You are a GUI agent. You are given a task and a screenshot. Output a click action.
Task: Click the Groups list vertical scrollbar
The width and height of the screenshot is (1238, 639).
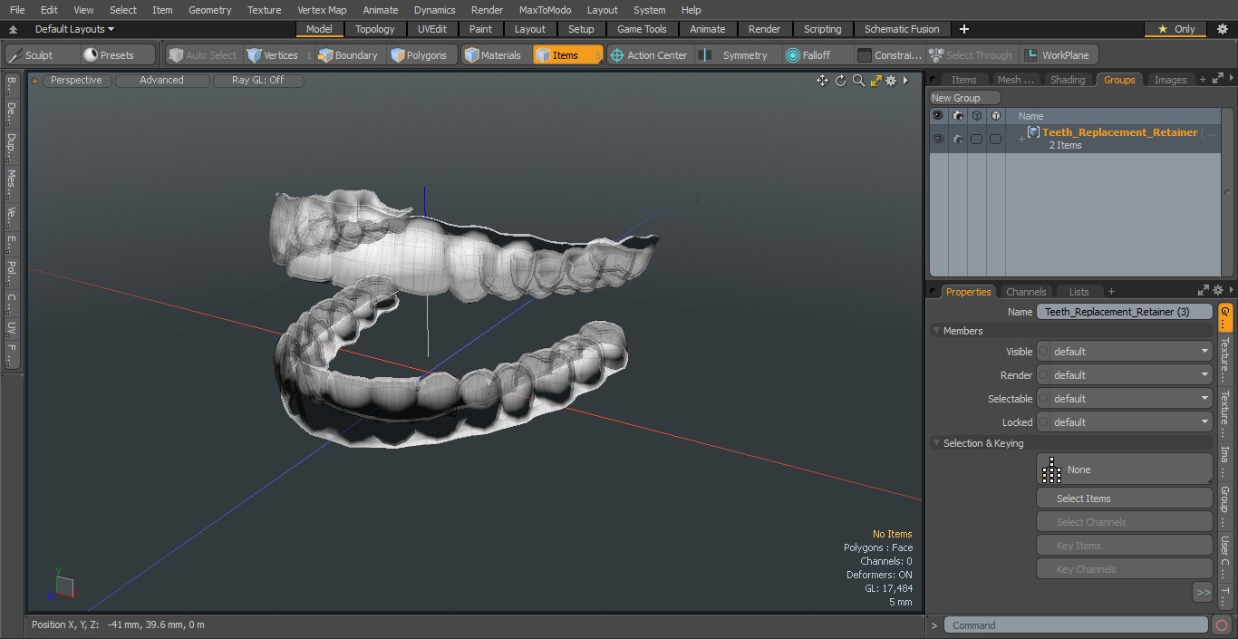pyautogui.click(x=1228, y=190)
